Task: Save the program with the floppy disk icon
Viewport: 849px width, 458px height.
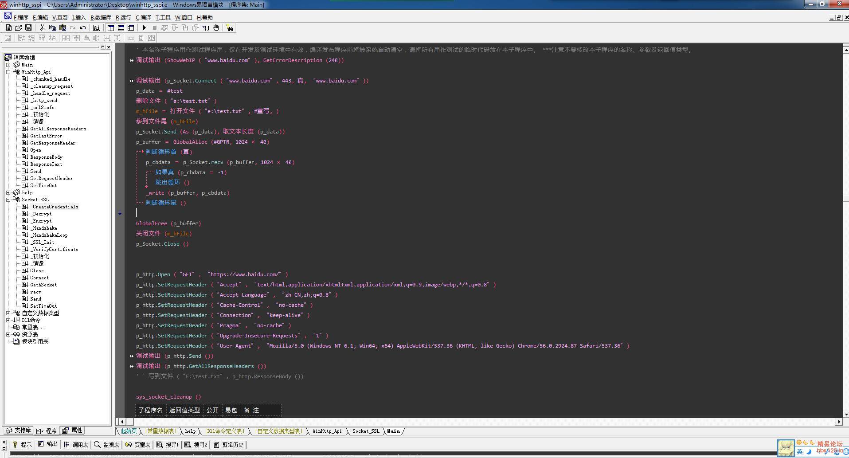Action: point(28,27)
